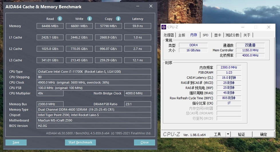Click Memory Copy value 57798 MB/s
Viewport: 280px width, 152px height.
click(109, 26)
